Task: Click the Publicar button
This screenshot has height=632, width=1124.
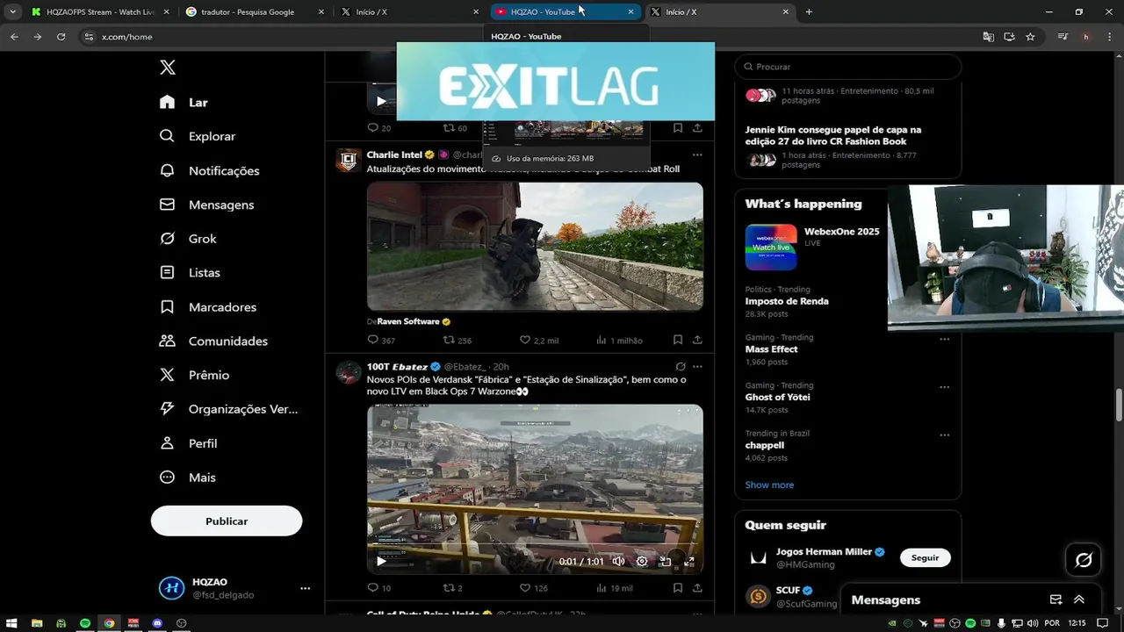Action: [227, 521]
